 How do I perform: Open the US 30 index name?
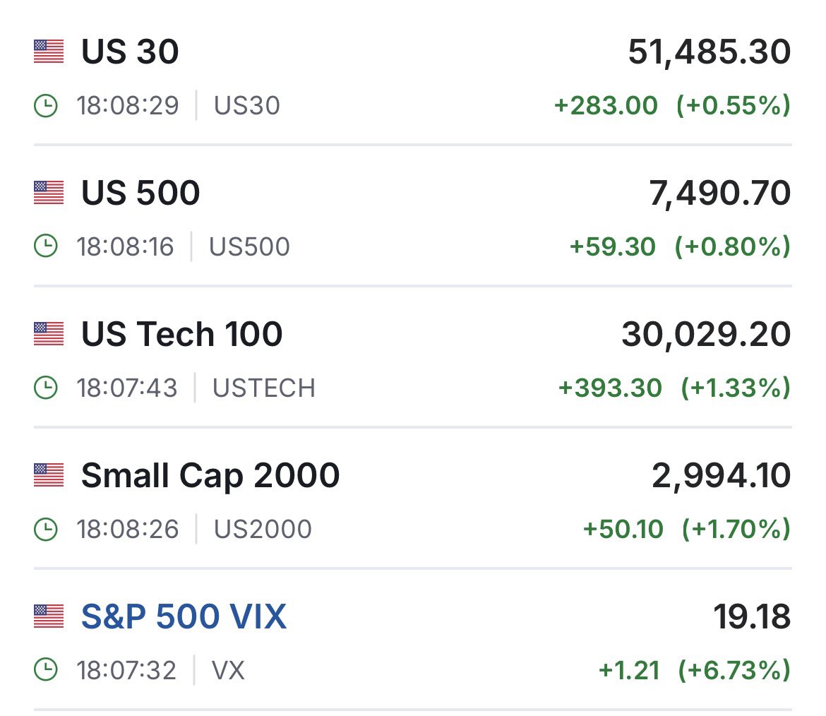tap(130, 52)
